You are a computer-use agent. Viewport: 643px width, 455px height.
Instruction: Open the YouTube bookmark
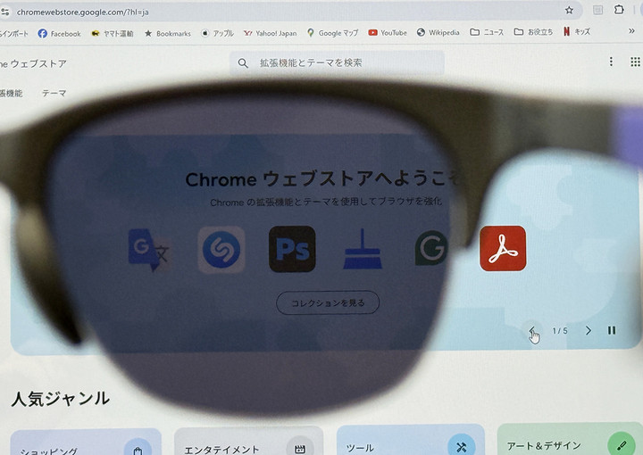(x=388, y=33)
